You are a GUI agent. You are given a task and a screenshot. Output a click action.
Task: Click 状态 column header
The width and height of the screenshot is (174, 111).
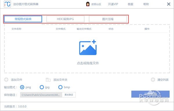[111, 29]
